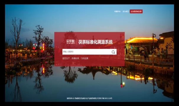Screen dimensions: 179x106
Task: Open the 企业登录或注册 button
Action: (x=136, y=11)
